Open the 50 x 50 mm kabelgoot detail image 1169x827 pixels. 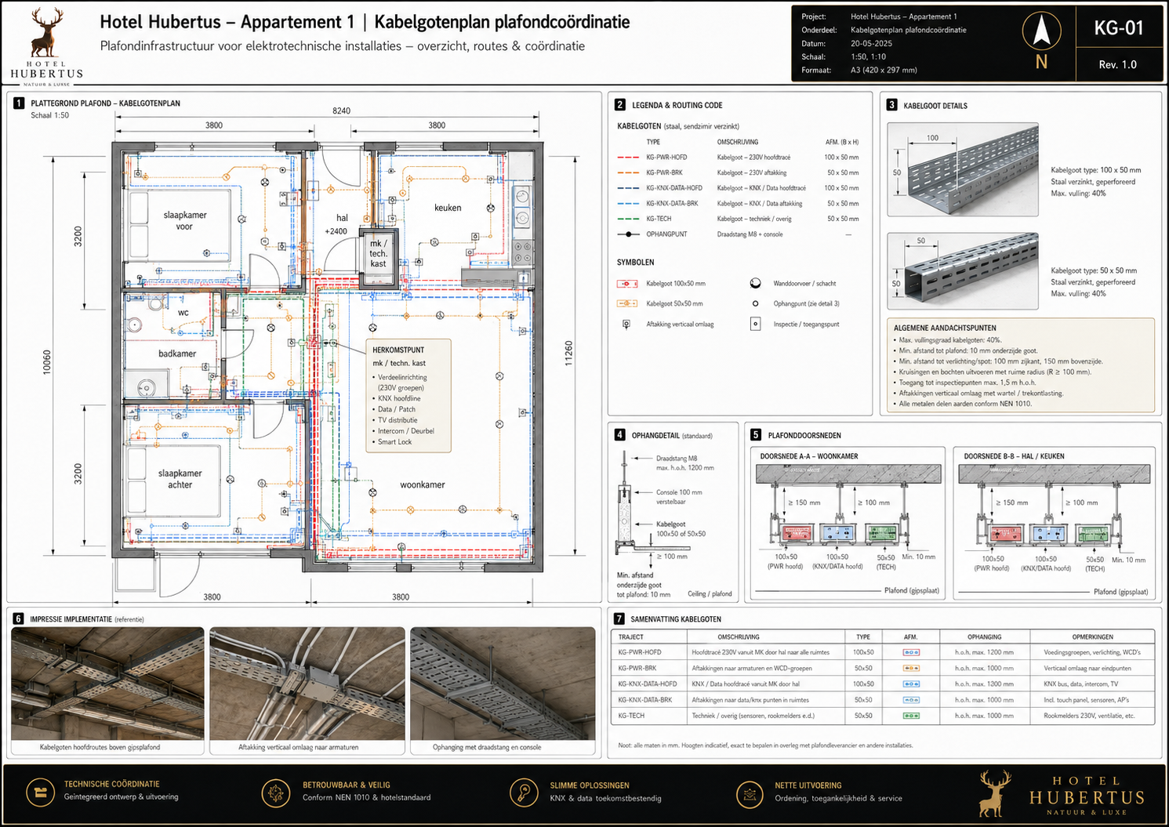[963, 271]
